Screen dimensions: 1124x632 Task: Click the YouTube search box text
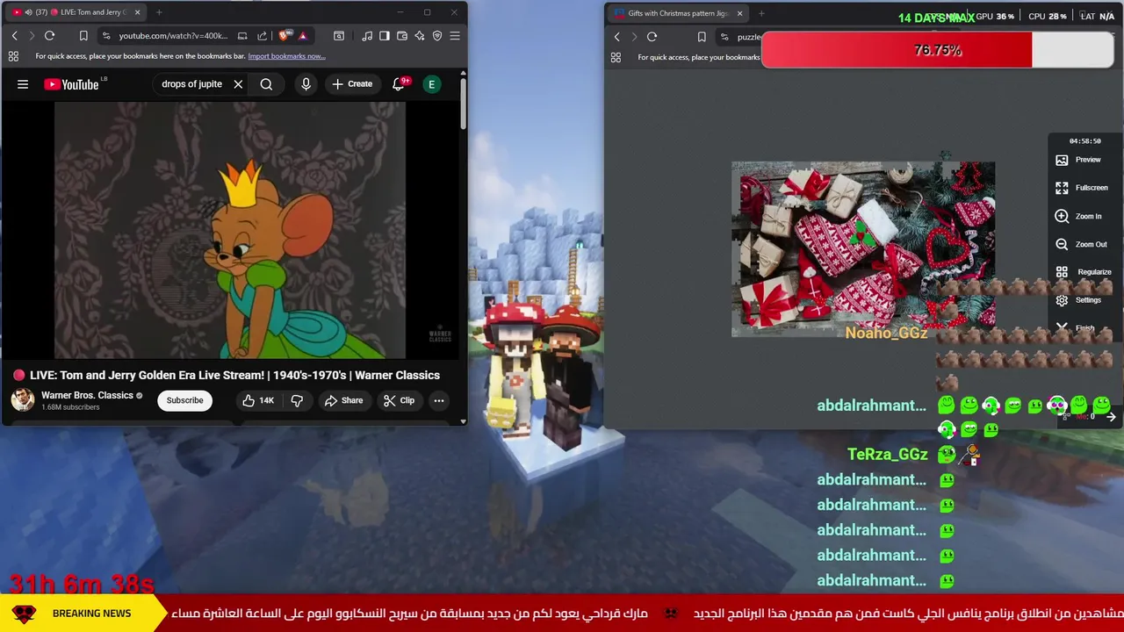click(191, 84)
